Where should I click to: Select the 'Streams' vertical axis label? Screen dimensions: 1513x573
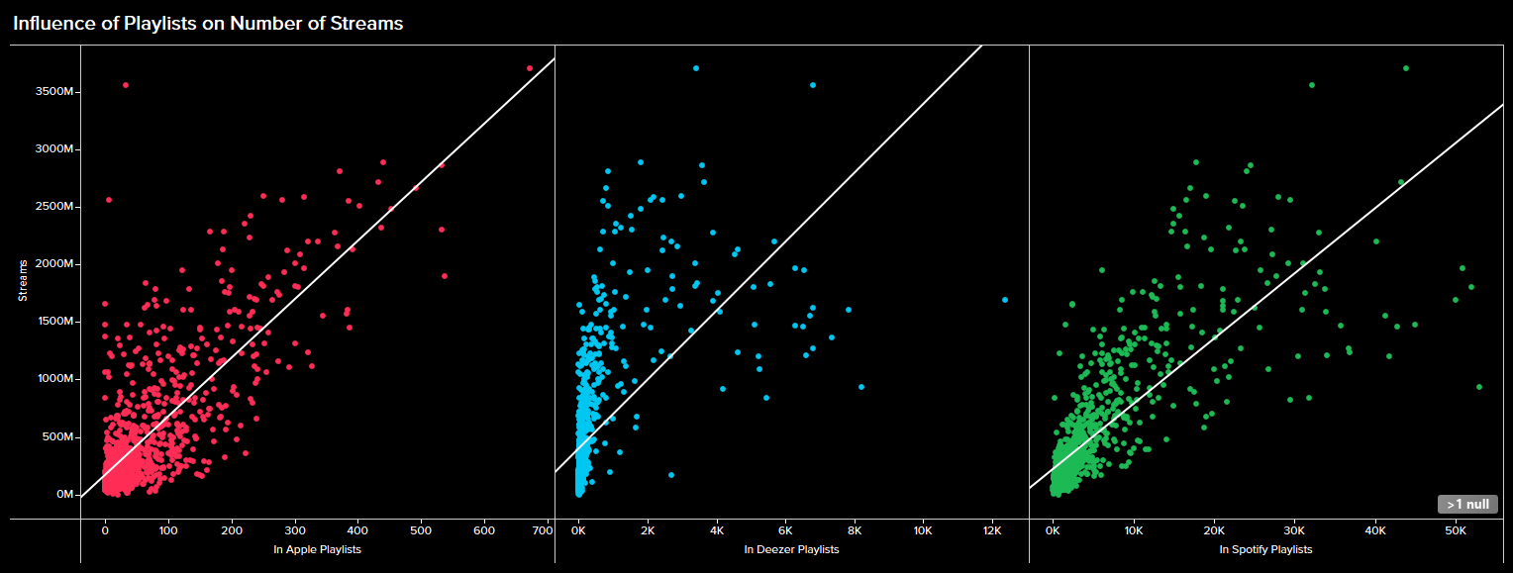(23, 281)
